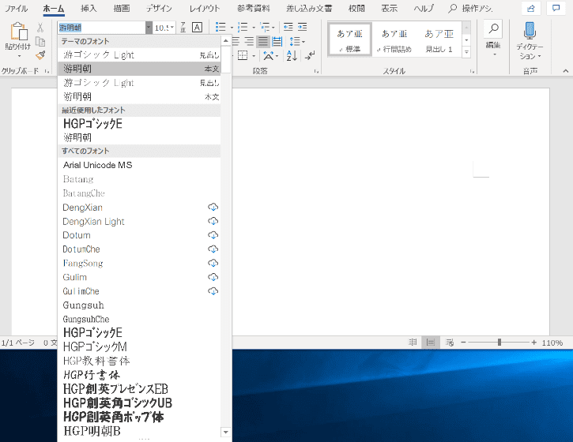This screenshot has width=573, height=442.
Task: Click cloud download icon beside Dotum
Action: coord(213,235)
